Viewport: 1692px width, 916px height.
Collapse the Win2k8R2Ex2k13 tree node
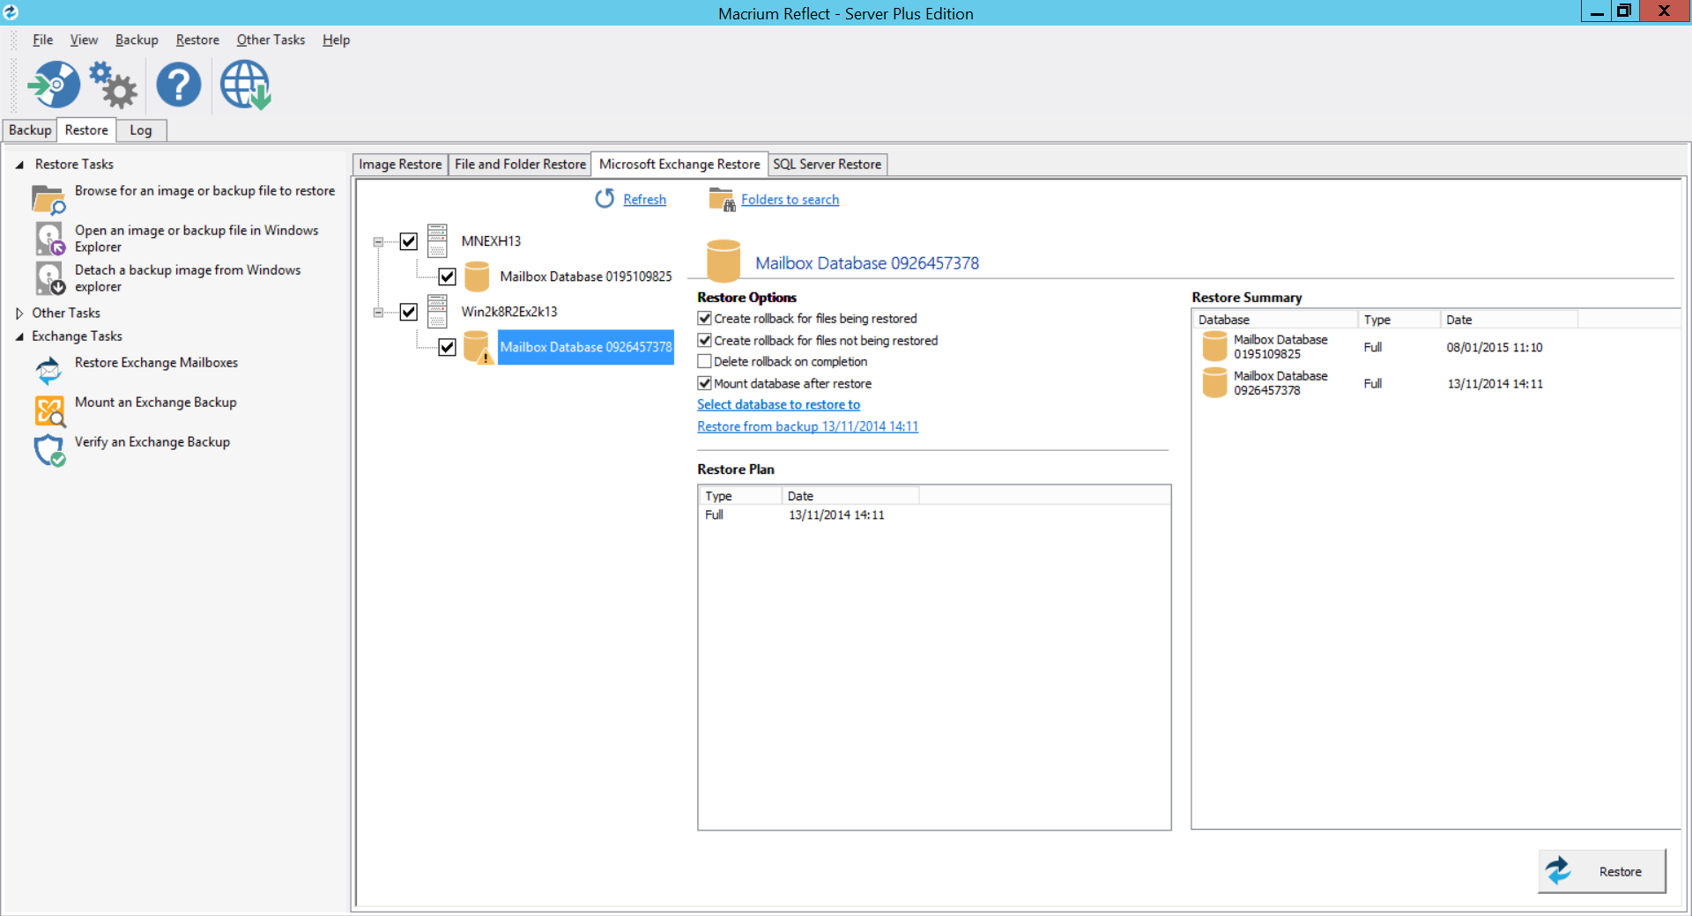click(x=378, y=312)
